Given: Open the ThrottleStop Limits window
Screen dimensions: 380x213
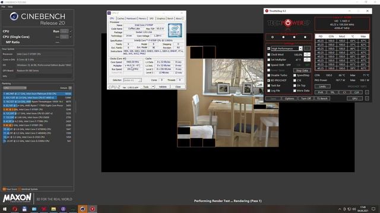Looking at the screenshot, I should (322, 86).
